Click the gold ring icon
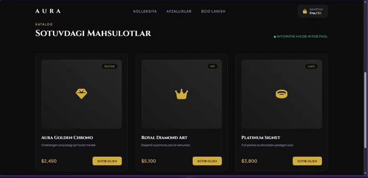368x178 pixels. click(x=282, y=94)
